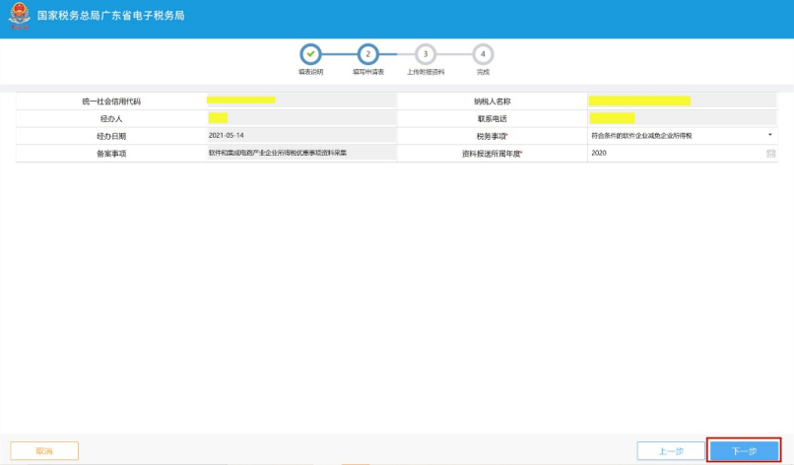Click the 联系电话 label

pyautogui.click(x=493, y=118)
